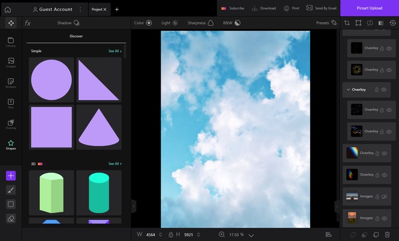Click the Picsart Upload button

point(369,8)
